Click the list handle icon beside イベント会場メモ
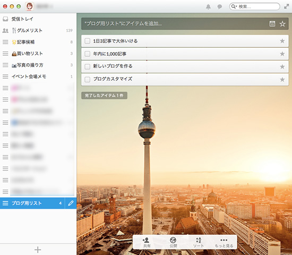The width and height of the screenshot is (292, 255). (x=5, y=76)
